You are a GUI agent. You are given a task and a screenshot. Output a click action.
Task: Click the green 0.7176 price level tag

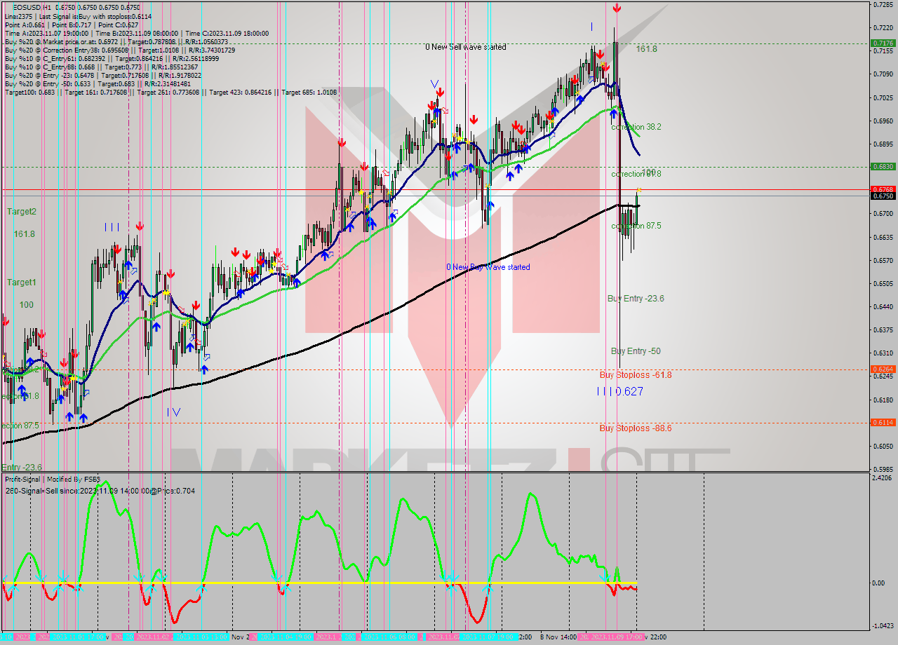coord(882,42)
